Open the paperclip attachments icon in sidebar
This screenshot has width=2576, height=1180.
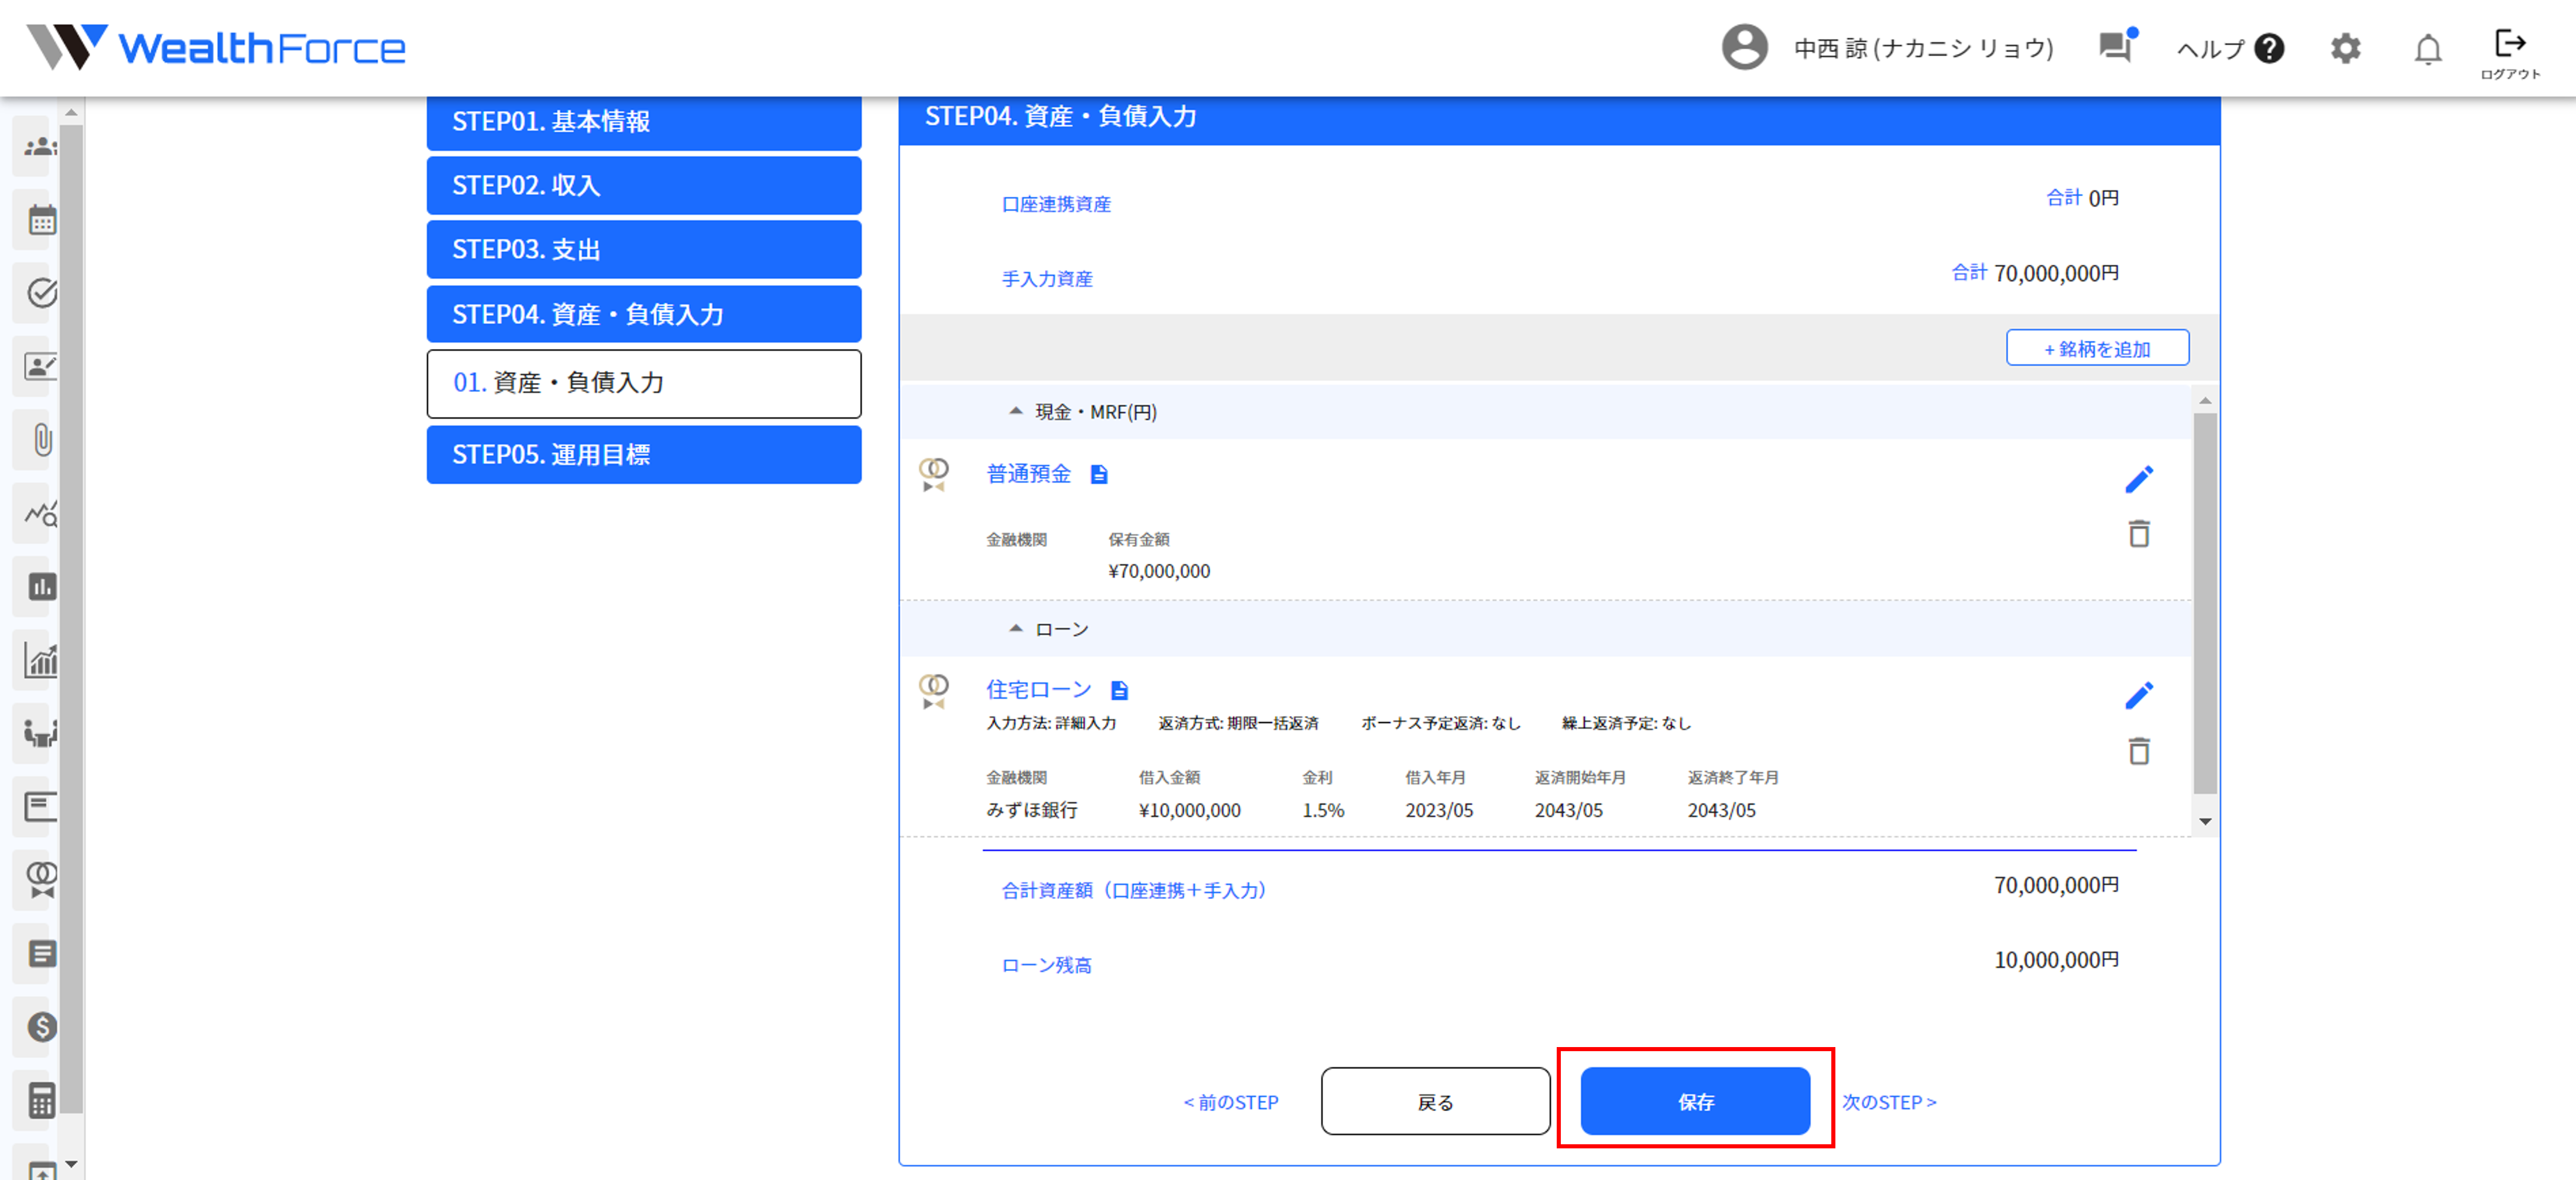42,440
